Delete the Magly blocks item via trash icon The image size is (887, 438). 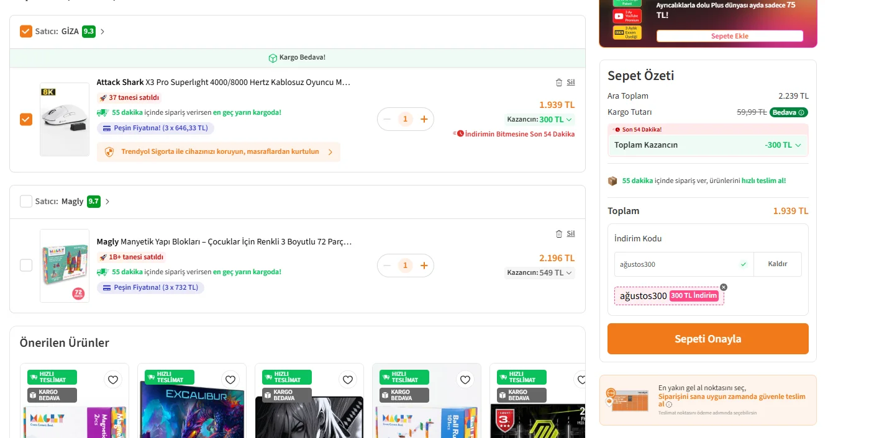tap(559, 234)
